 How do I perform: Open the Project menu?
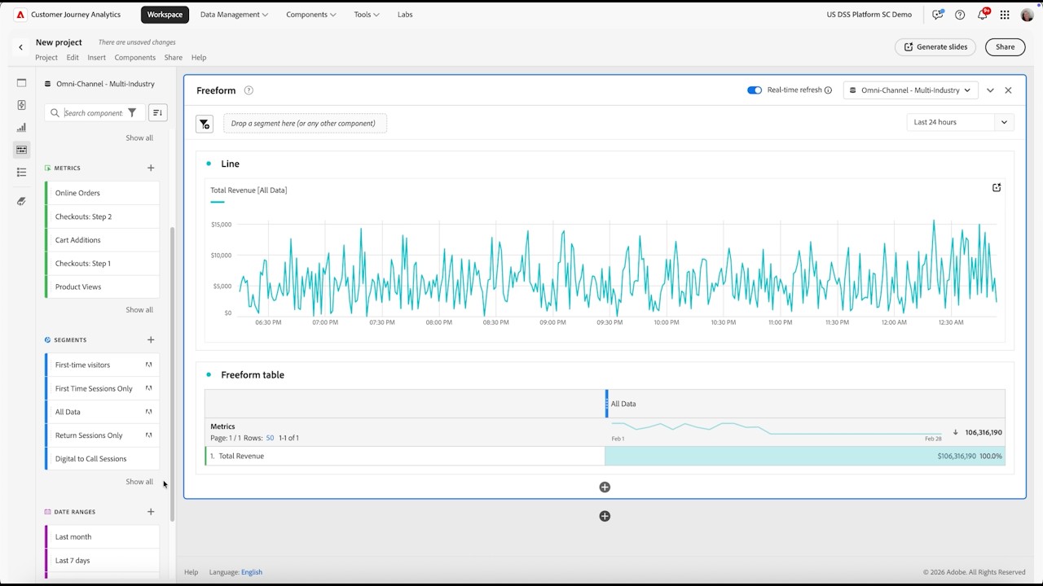(46, 58)
